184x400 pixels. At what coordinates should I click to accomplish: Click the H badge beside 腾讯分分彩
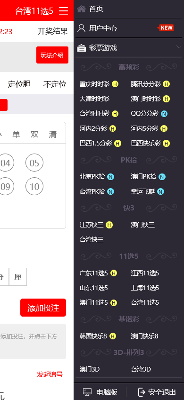[166, 84]
